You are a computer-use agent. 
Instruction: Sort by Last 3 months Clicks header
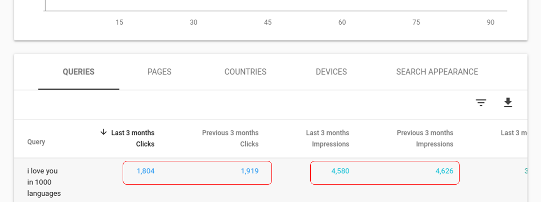tap(133, 138)
